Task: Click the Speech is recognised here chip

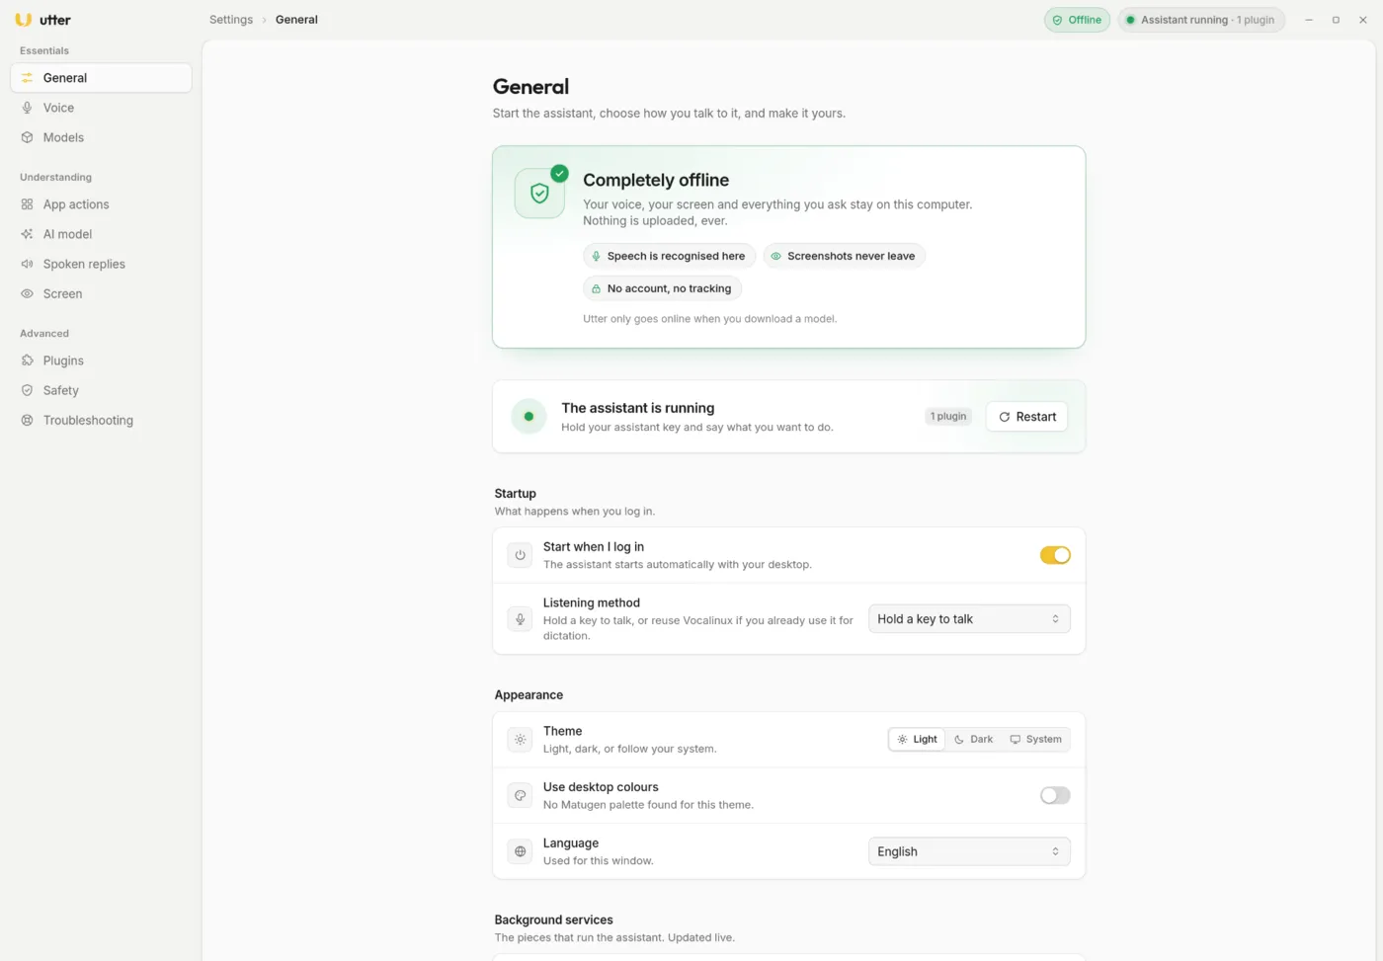Action: (x=669, y=256)
